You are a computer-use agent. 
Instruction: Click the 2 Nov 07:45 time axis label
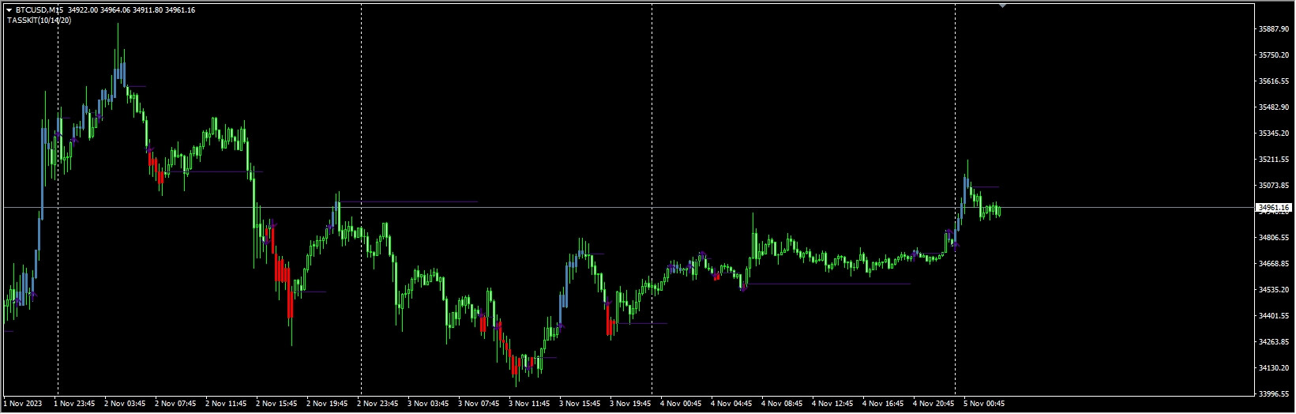pyautogui.click(x=176, y=404)
